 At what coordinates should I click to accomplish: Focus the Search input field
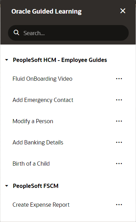68,33
